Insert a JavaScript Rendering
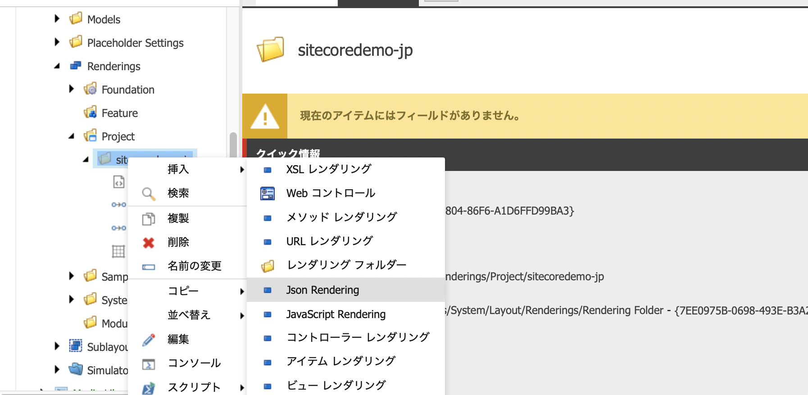Image resolution: width=808 pixels, height=395 pixels. [x=346, y=314]
